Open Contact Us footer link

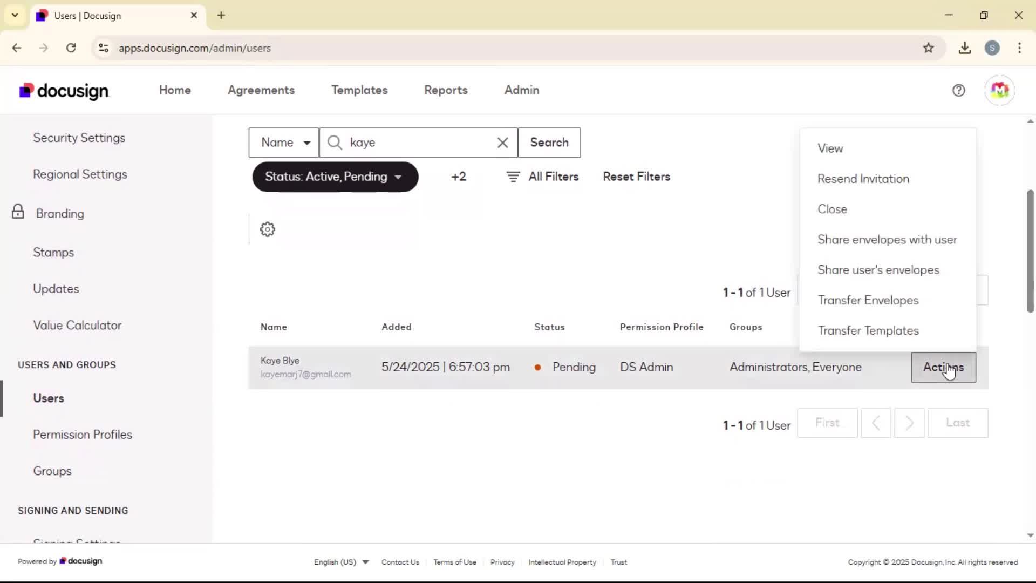(400, 562)
